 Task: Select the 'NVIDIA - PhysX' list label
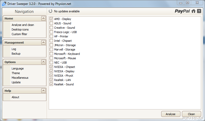(64, 76)
